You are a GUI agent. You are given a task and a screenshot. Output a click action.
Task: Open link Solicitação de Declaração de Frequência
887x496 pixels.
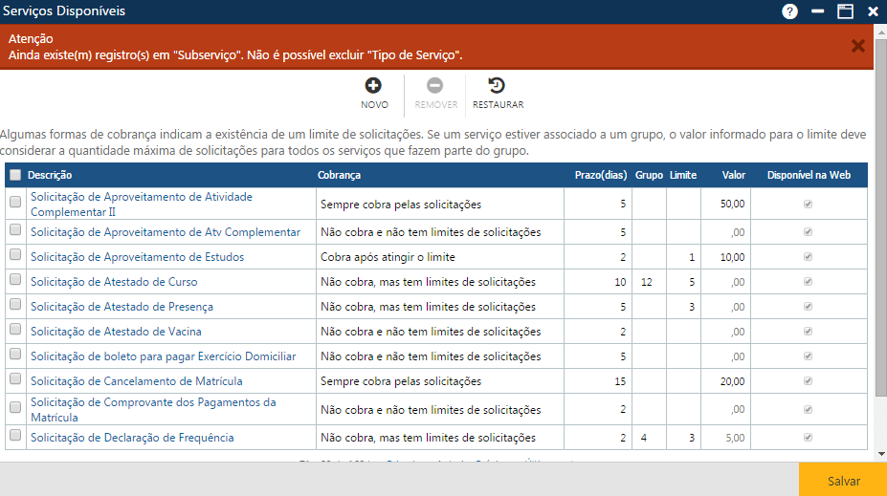(132, 438)
